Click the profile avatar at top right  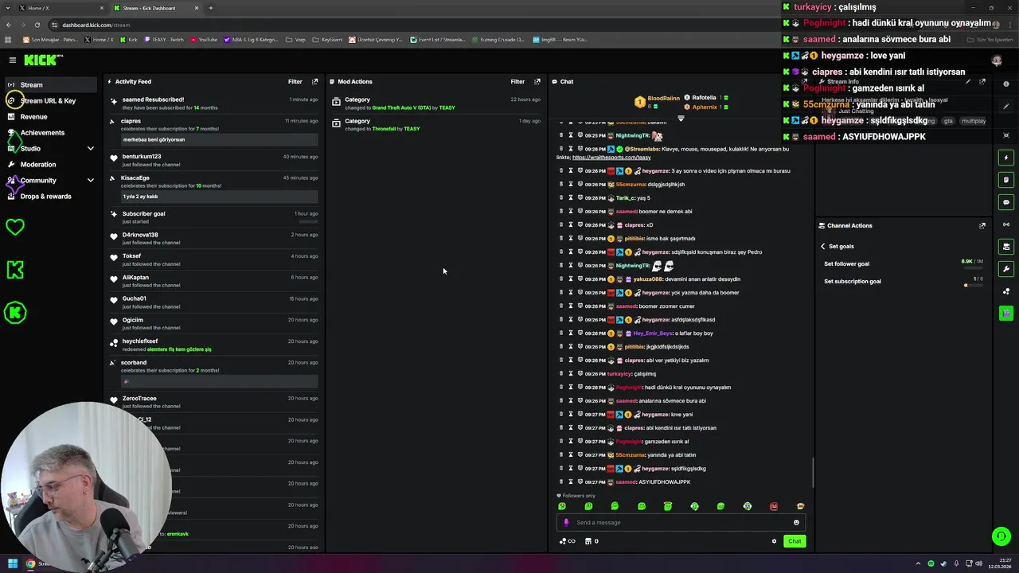996,60
